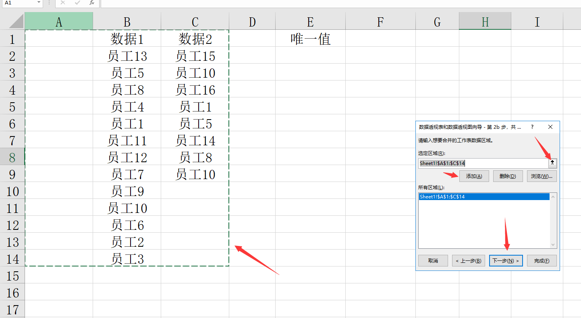Click the 取消 button in wizard

433,260
